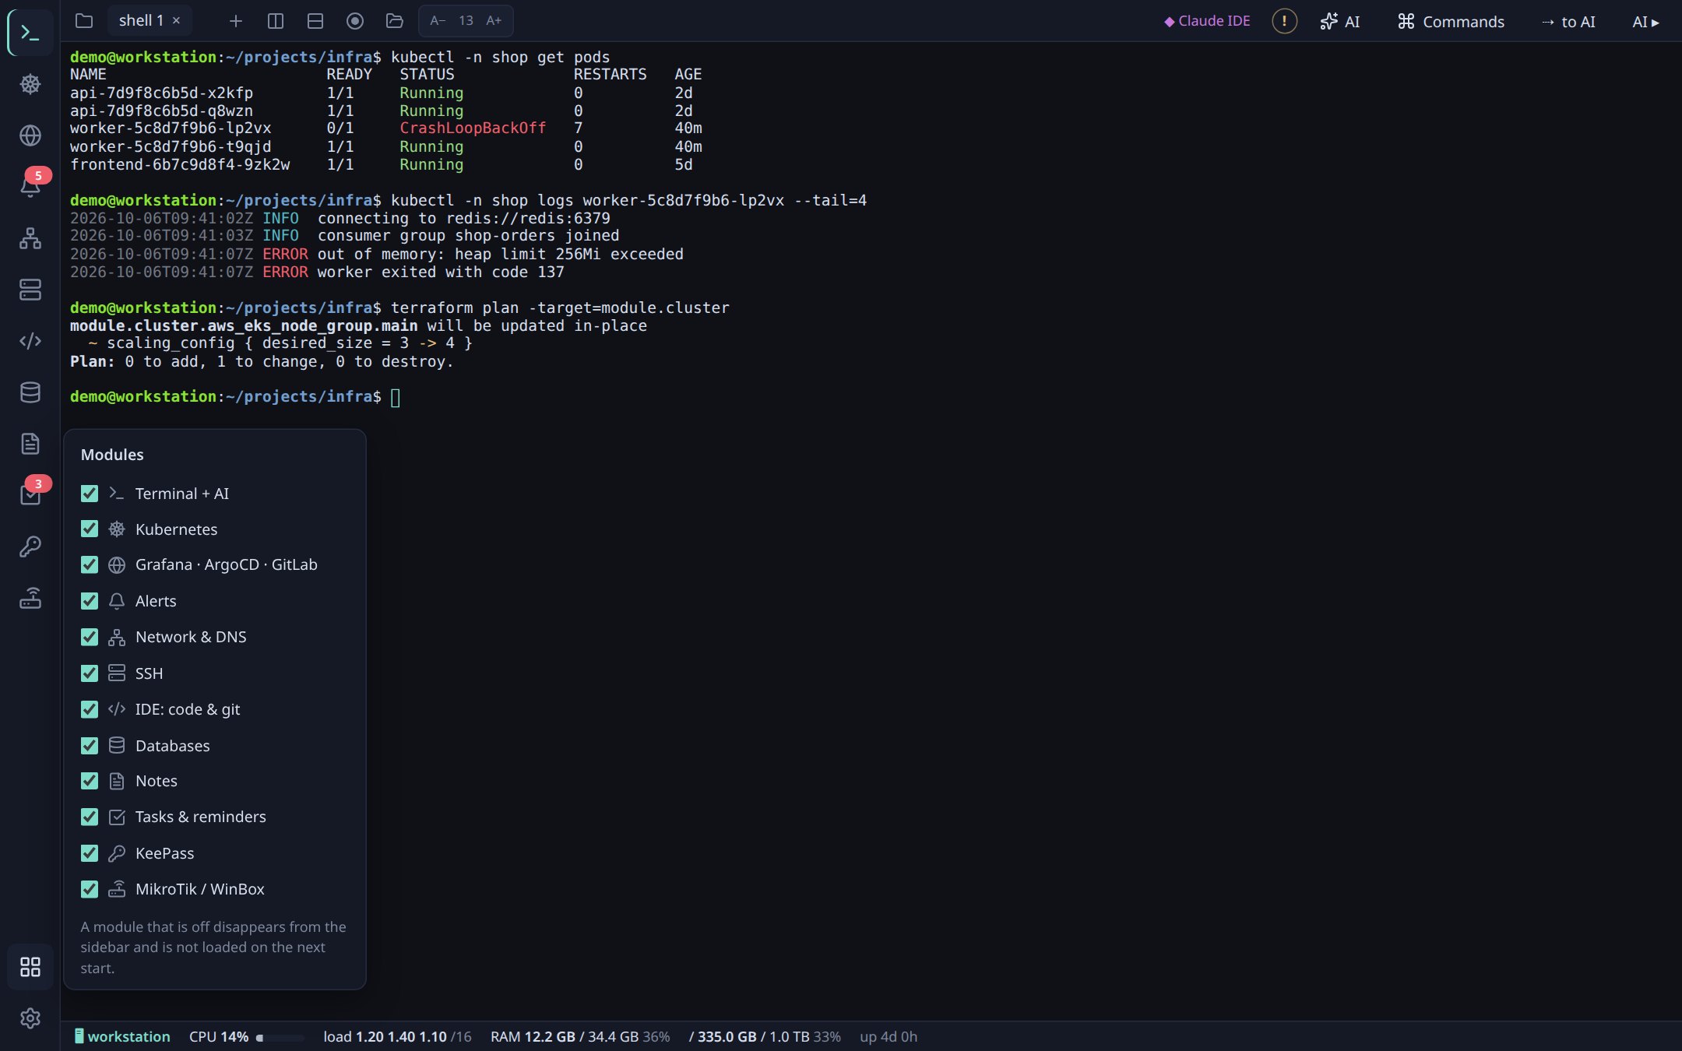Open Claude IDE from the top bar
The height and width of the screenshot is (1051, 1682).
click(1207, 21)
